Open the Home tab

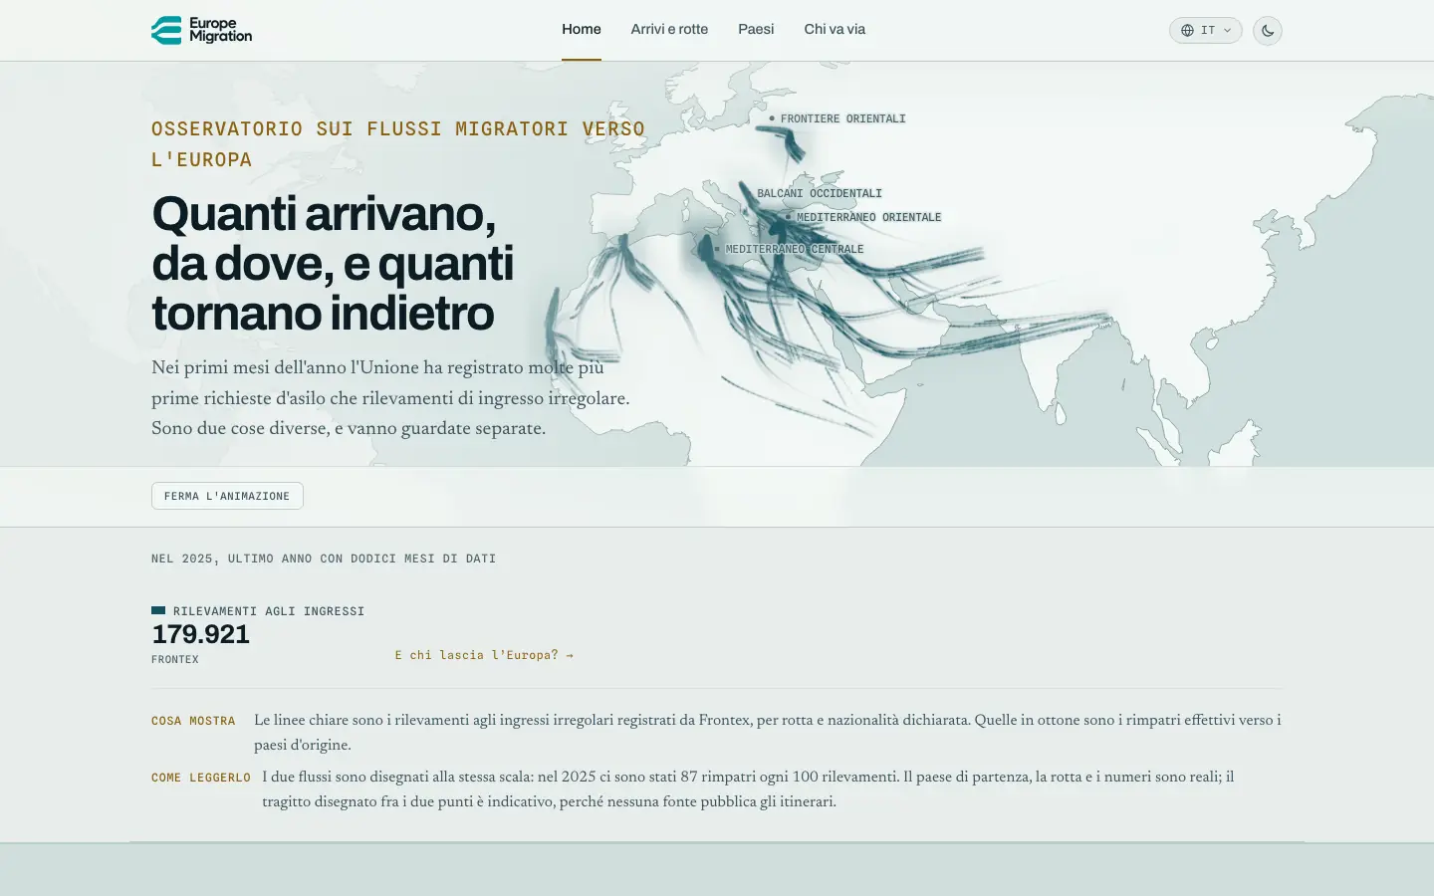[x=582, y=30]
